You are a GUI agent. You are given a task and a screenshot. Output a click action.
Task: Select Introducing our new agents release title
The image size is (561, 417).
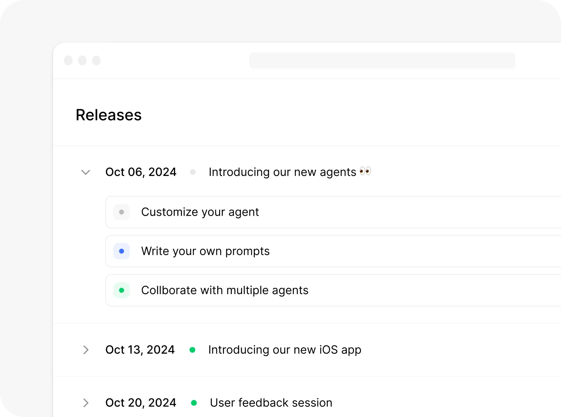(282, 172)
